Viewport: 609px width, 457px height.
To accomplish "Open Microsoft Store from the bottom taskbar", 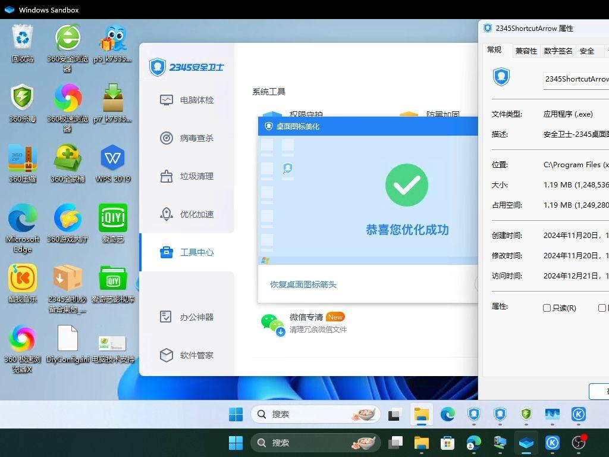I will coord(447,443).
